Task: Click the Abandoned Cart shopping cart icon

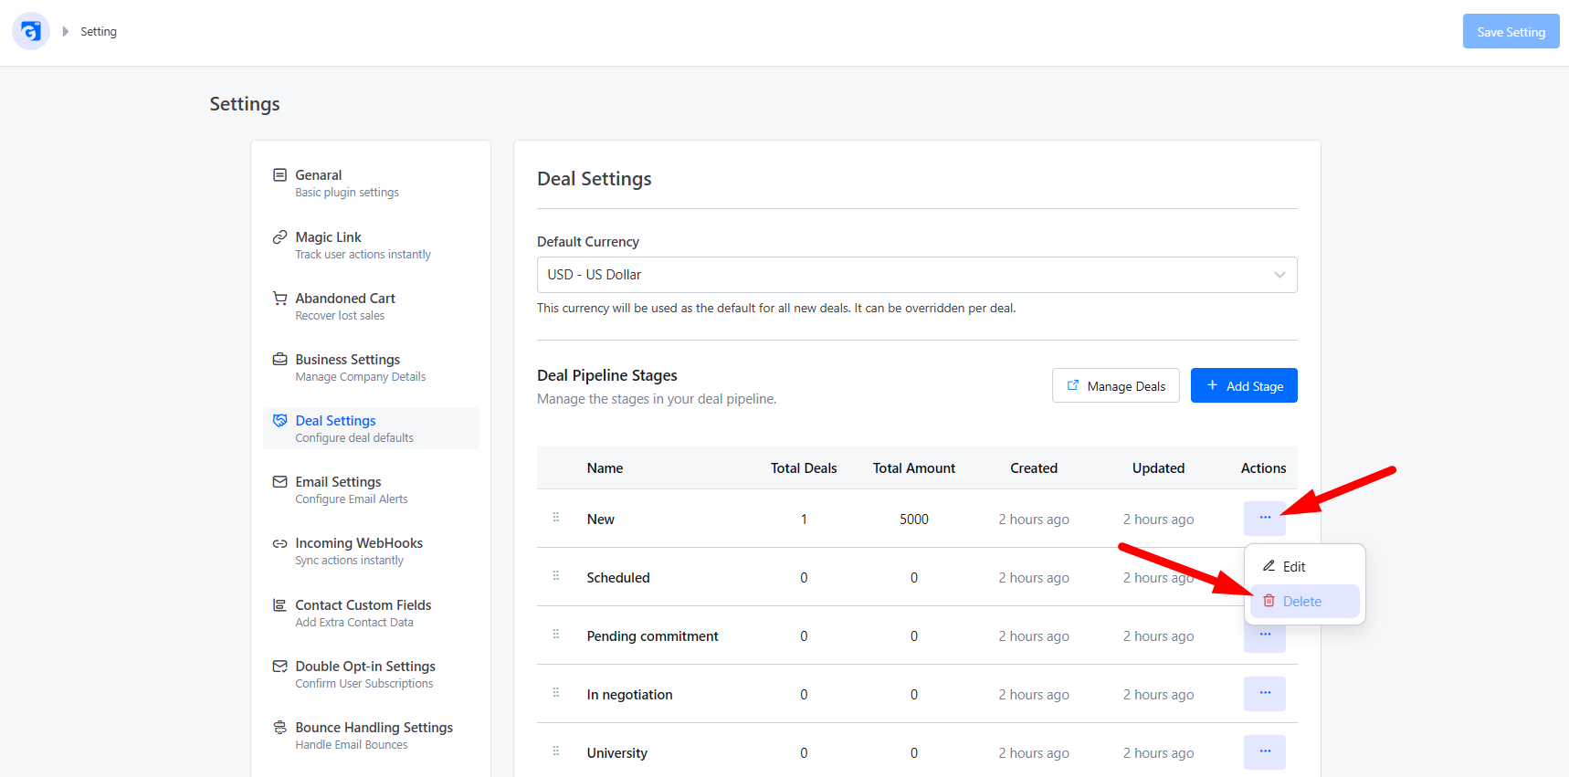Action: (x=280, y=298)
